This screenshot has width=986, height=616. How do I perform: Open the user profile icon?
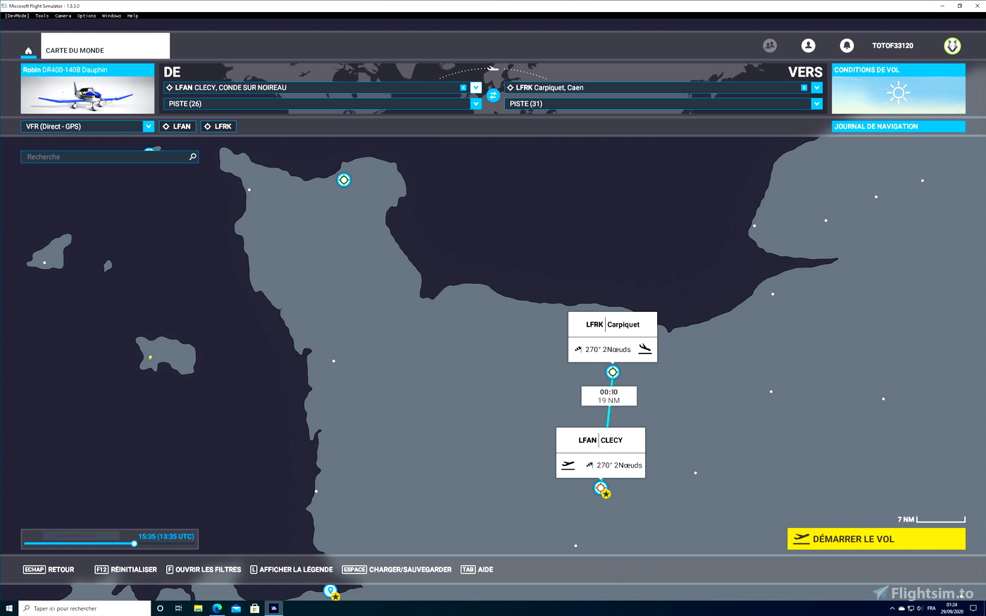[809, 45]
